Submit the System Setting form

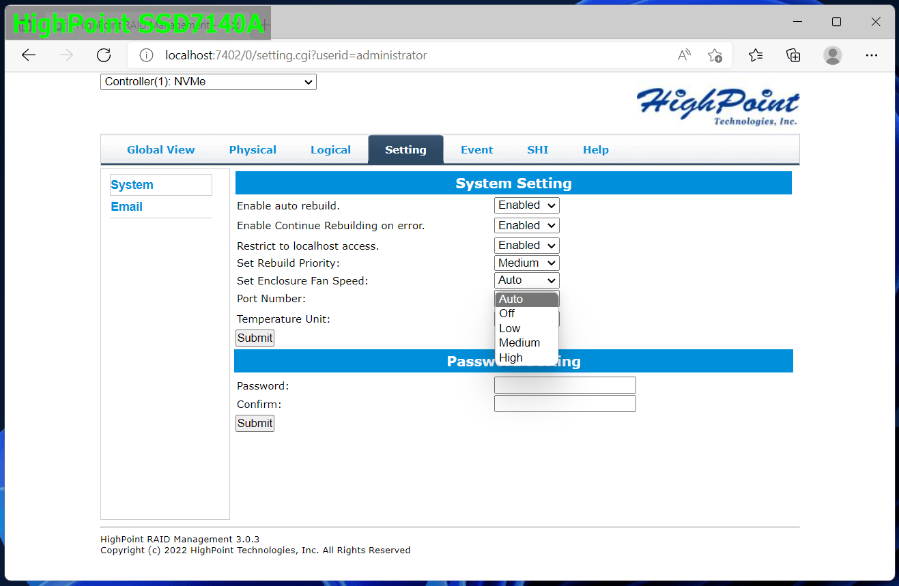point(255,338)
